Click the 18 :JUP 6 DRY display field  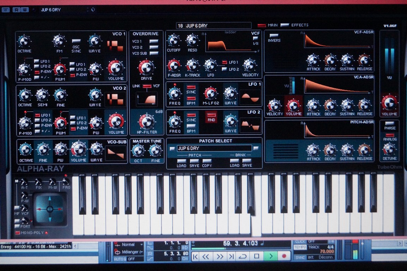[x=214, y=25]
